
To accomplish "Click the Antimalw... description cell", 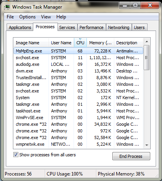I will (127, 51).
